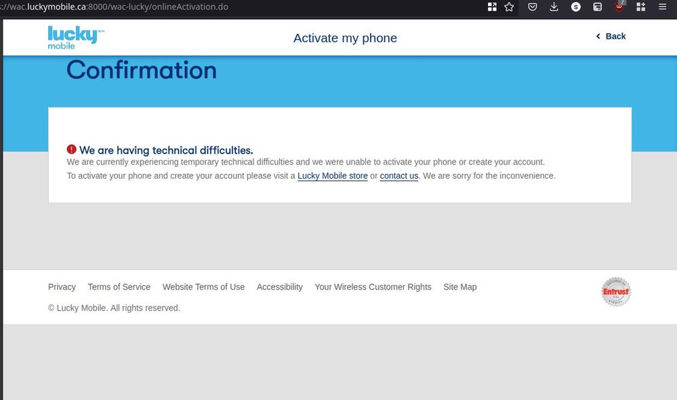Click 'We are having technical difficulties.' heading
Image resolution: width=677 pixels, height=400 pixels.
pyautogui.click(x=166, y=150)
